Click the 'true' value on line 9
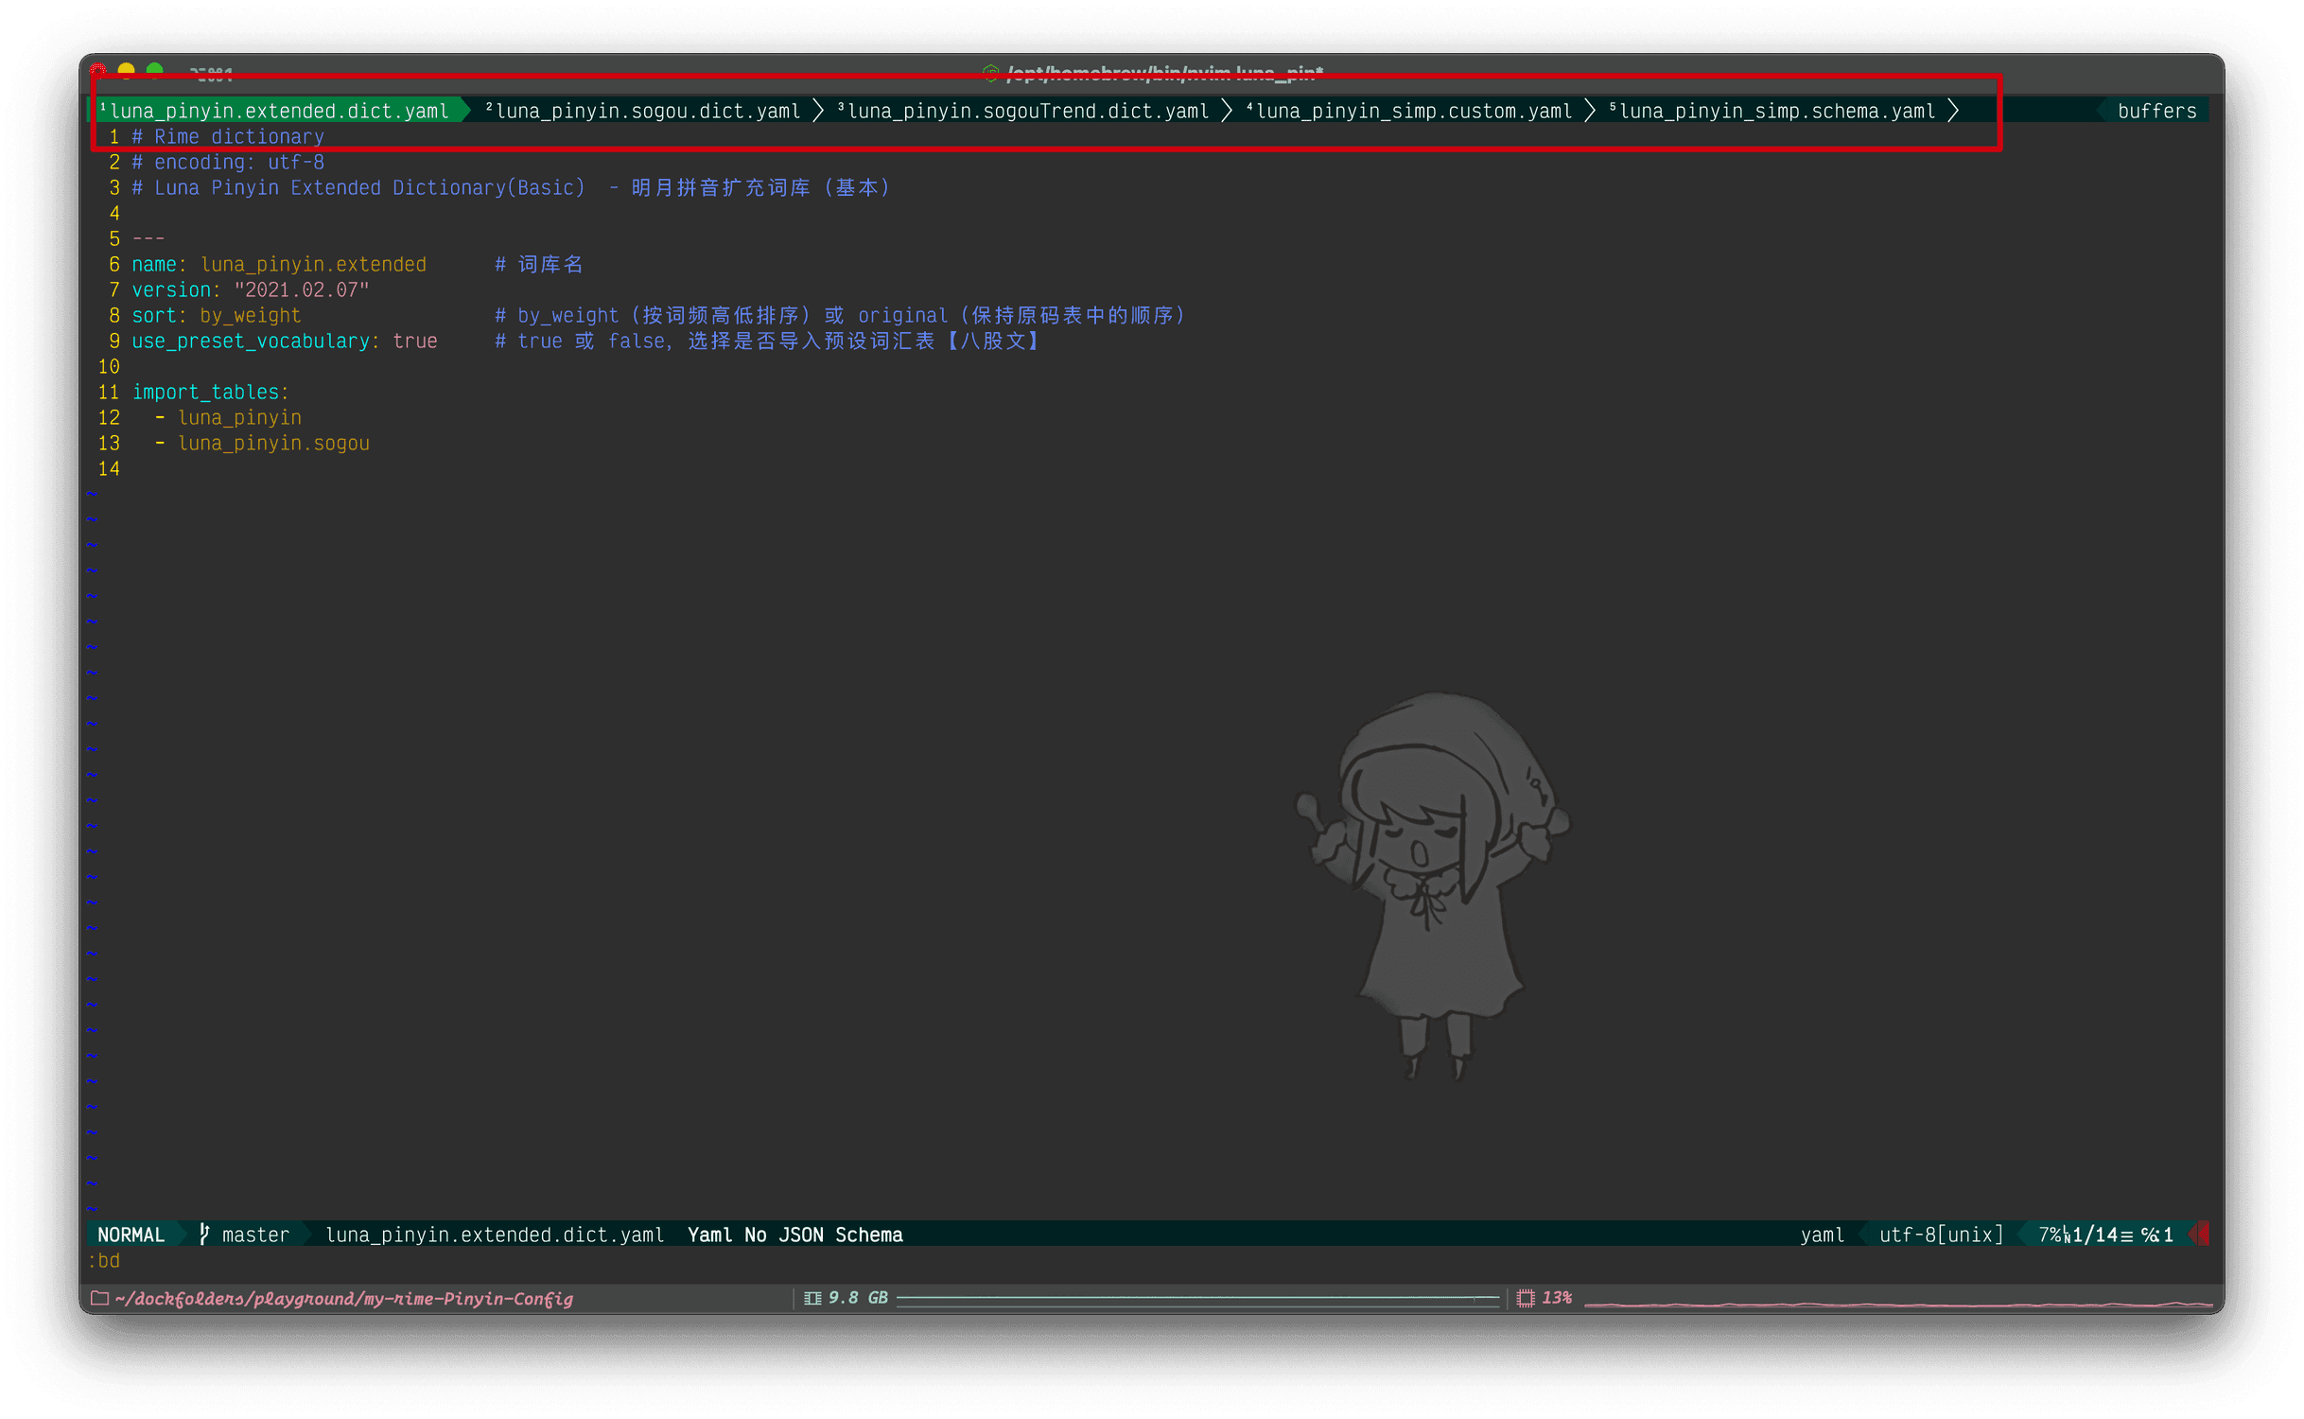 415,342
